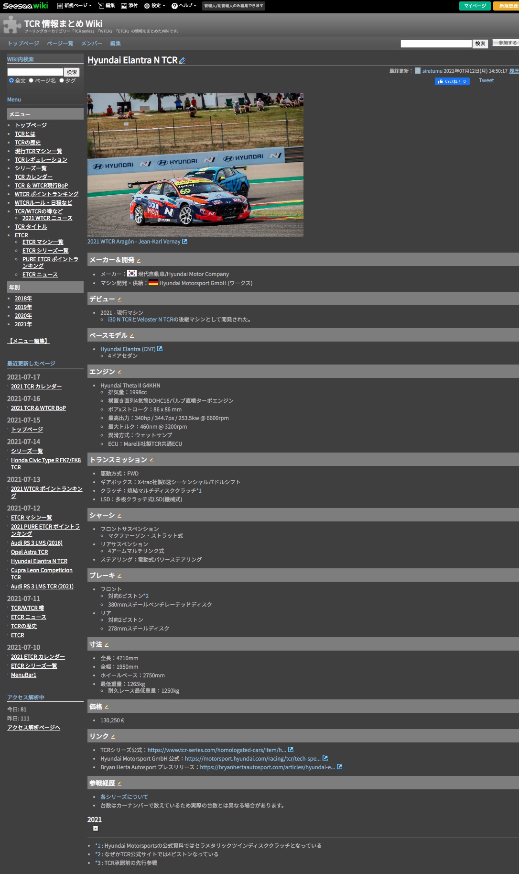Select the 全文 search radio button
Screen dimensions: 519x874
pyautogui.click(x=11, y=80)
